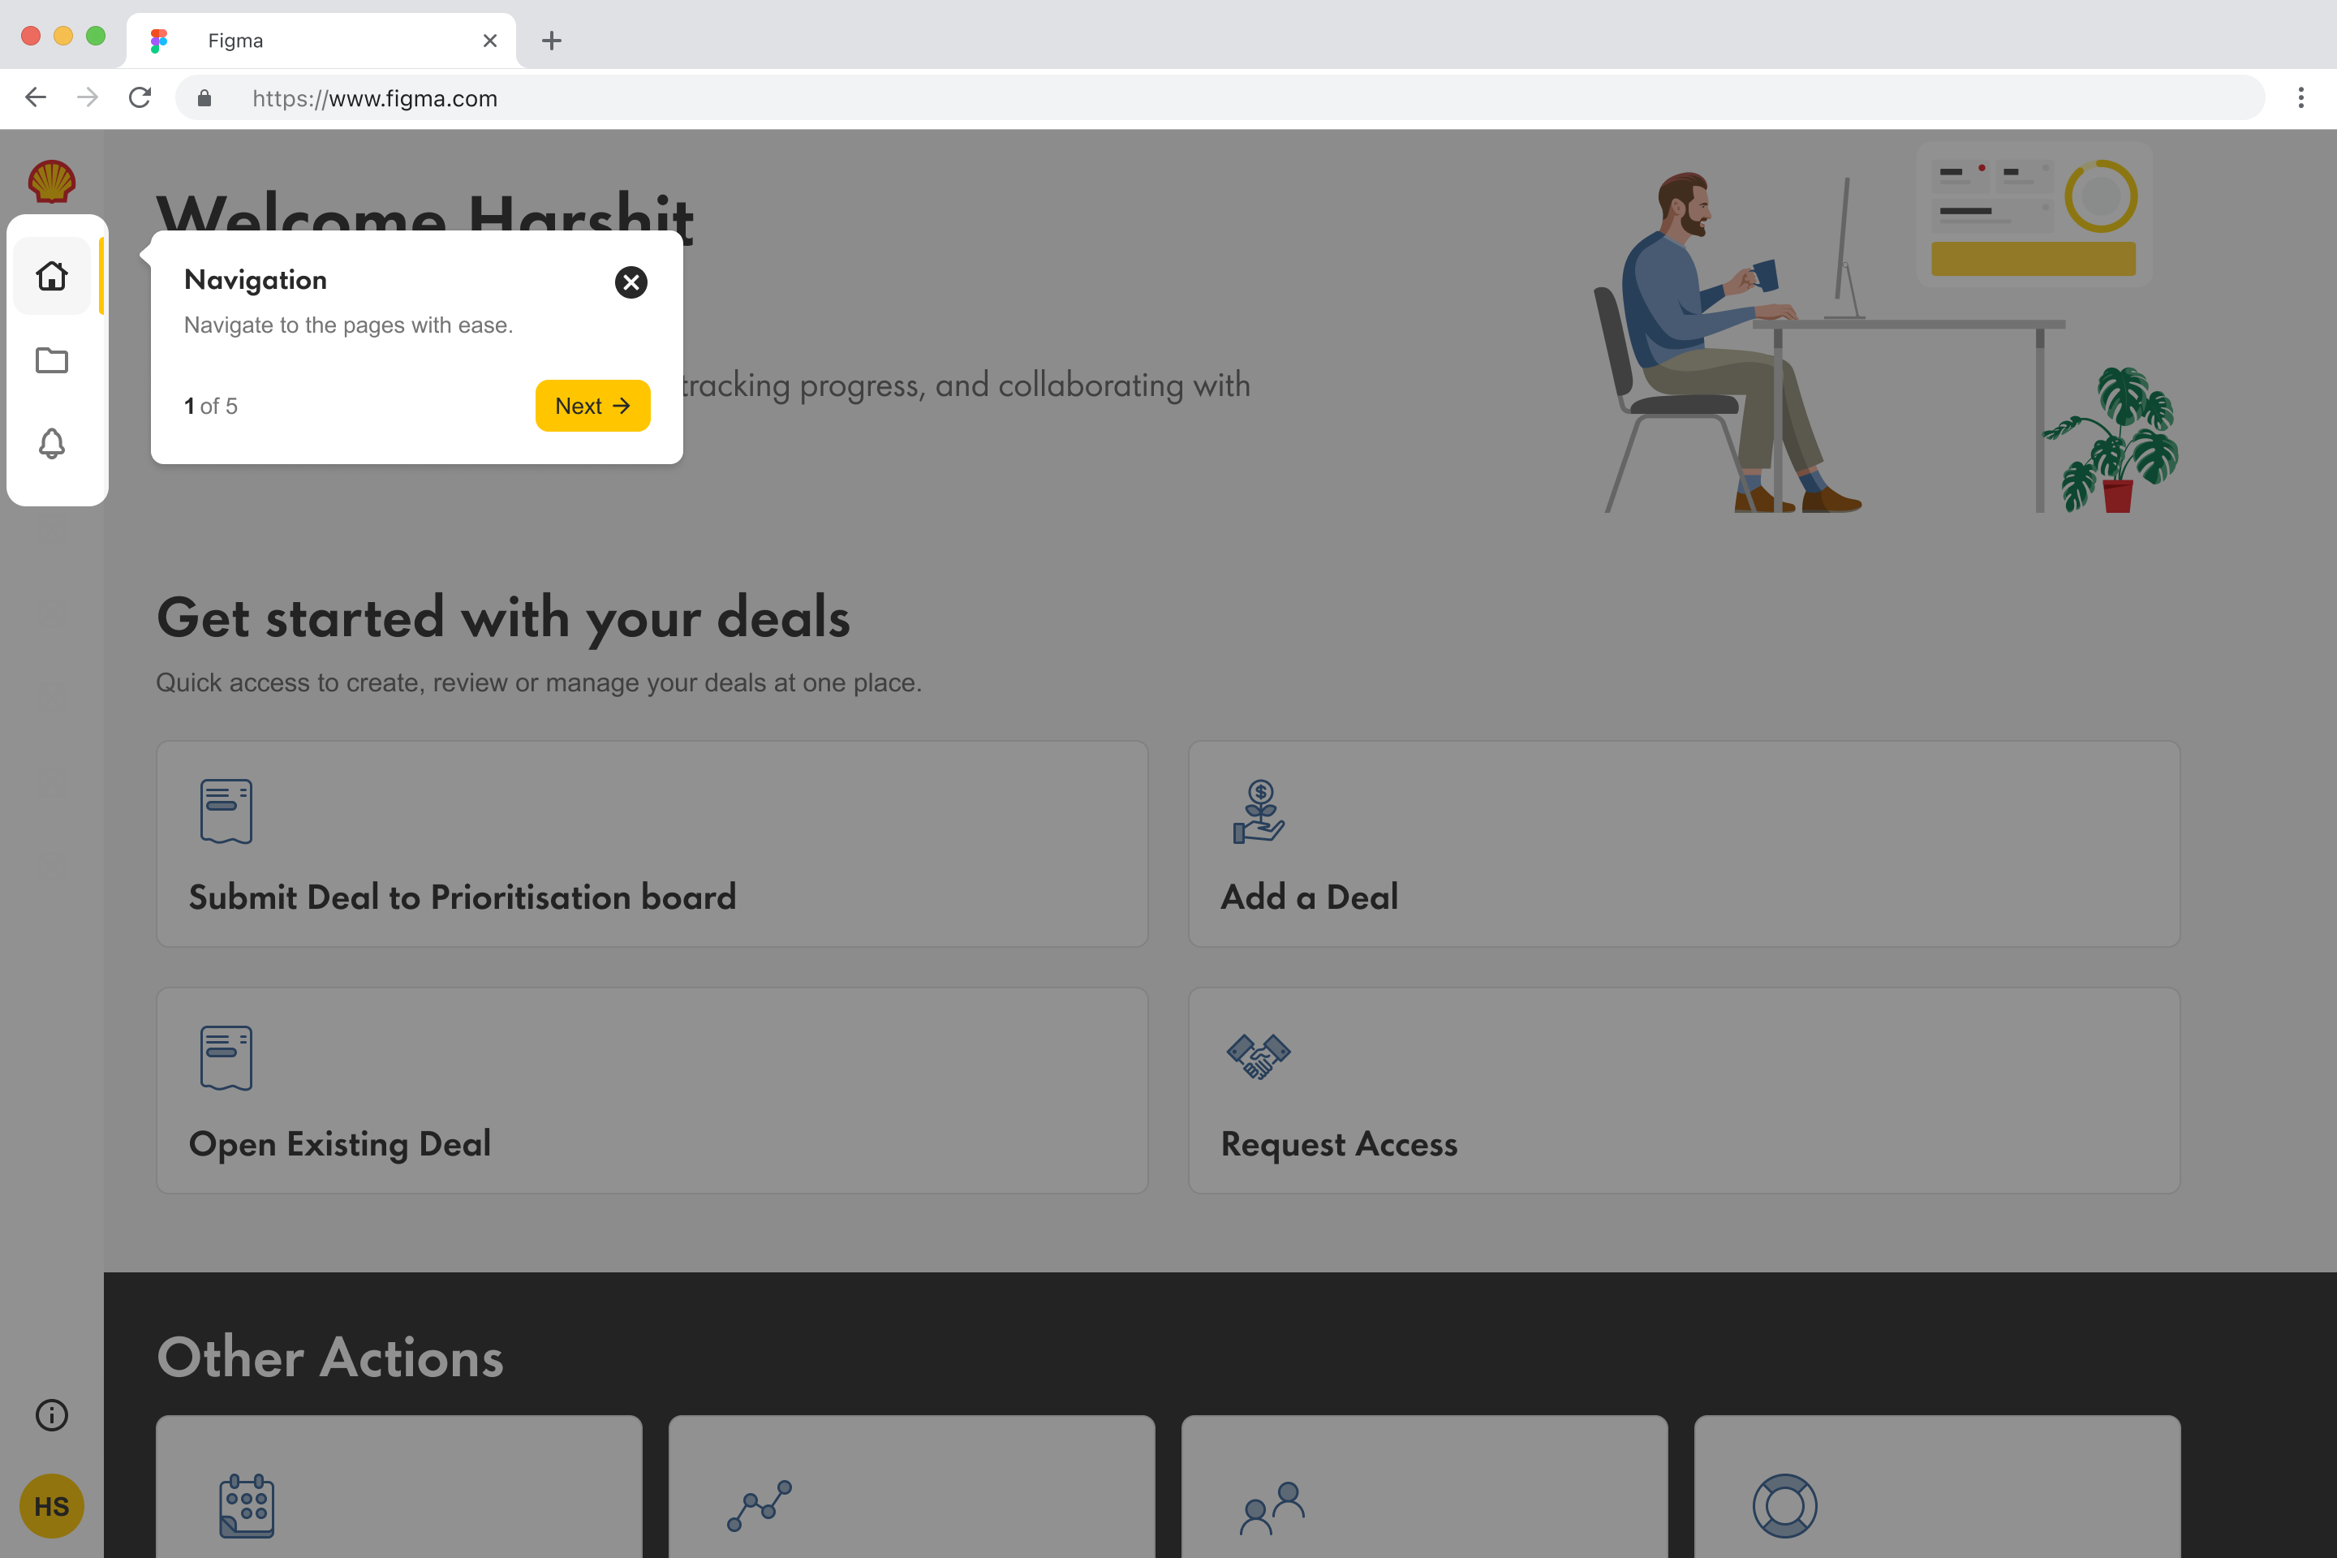Click the line graph icon in Other Actions
The height and width of the screenshot is (1558, 2337).
click(760, 1505)
